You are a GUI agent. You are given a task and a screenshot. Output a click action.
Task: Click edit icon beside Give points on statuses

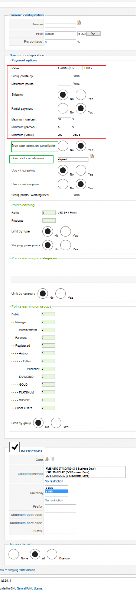point(92,156)
